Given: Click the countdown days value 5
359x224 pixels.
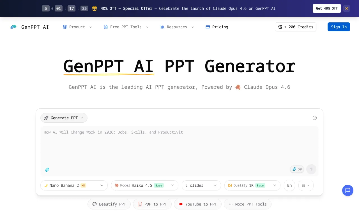Looking at the screenshot, I should [x=46, y=8].
